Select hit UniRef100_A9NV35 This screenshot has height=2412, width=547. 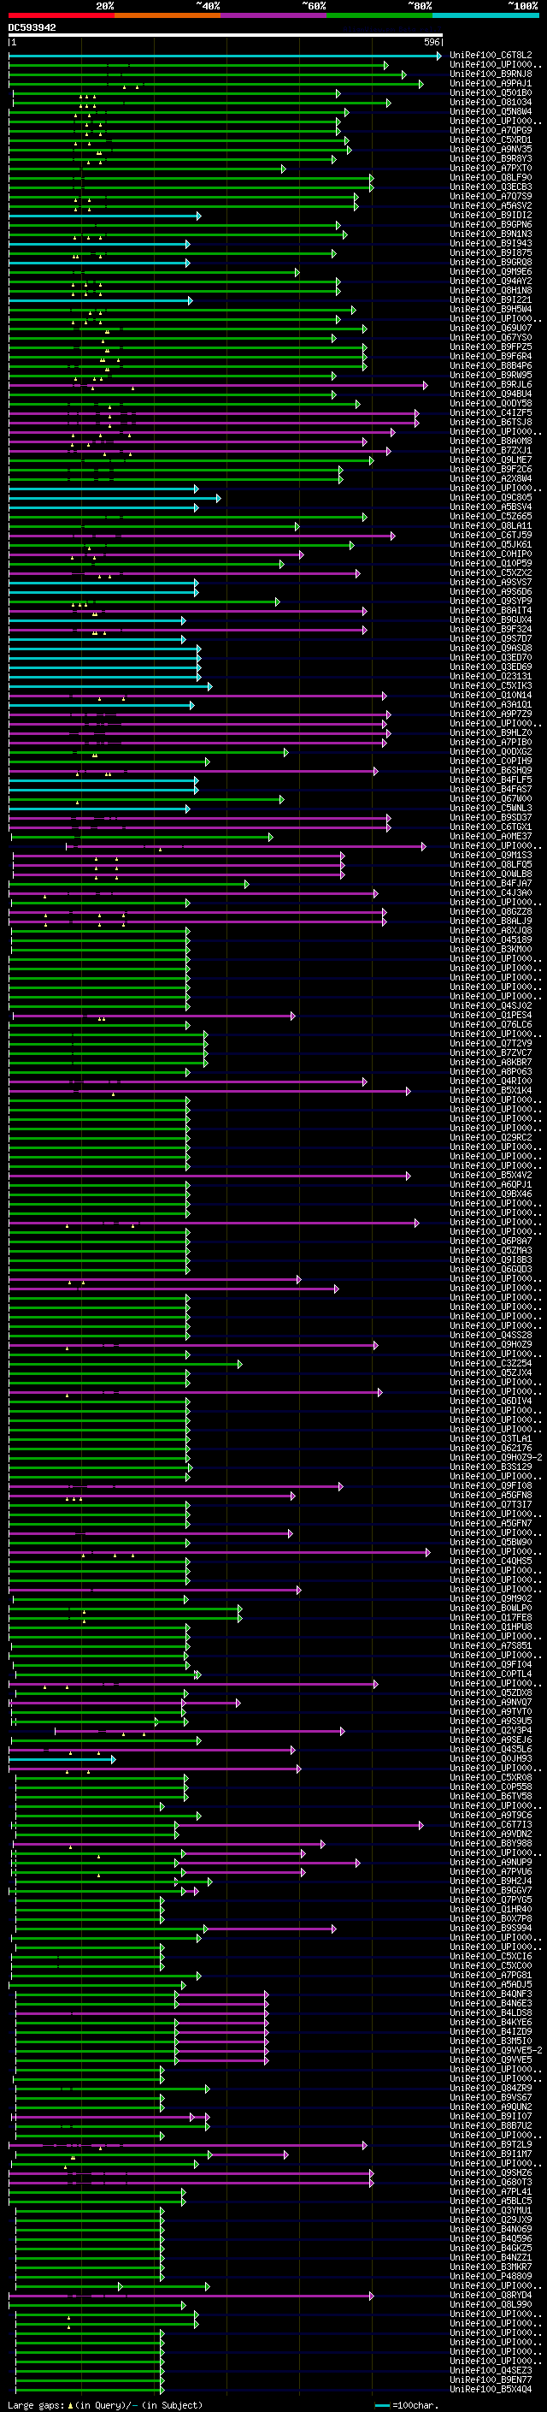pos(491,149)
